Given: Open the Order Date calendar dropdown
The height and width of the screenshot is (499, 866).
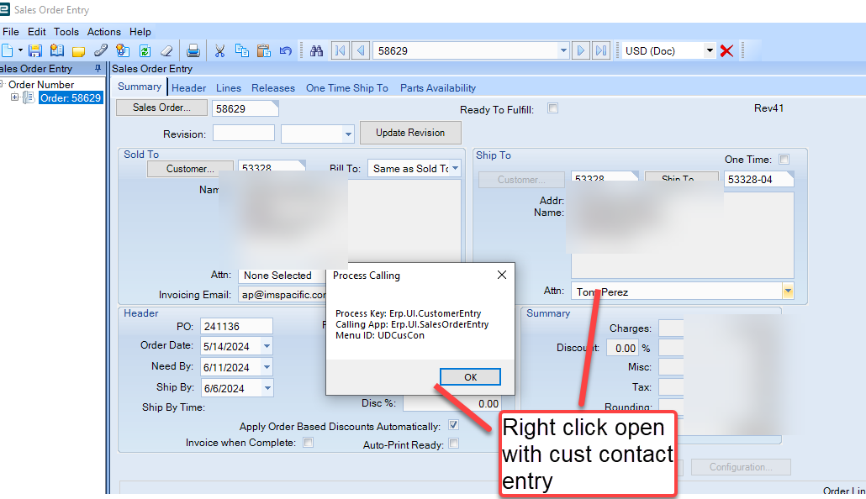Looking at the screenshot, I should click(x=267, y=346).
